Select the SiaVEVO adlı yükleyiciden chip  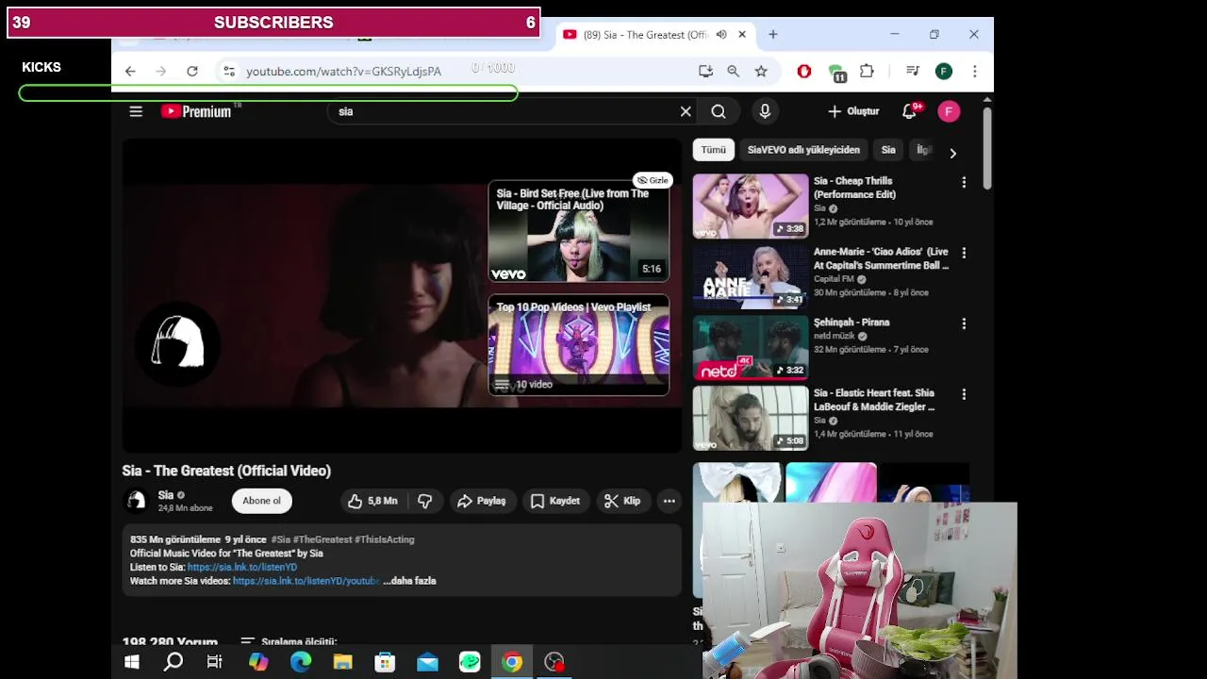(x=803, y=150)
